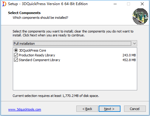Click the 3DQuickPress Core item text
This screenshot has width=150, height=116.
tap(33, 50)
